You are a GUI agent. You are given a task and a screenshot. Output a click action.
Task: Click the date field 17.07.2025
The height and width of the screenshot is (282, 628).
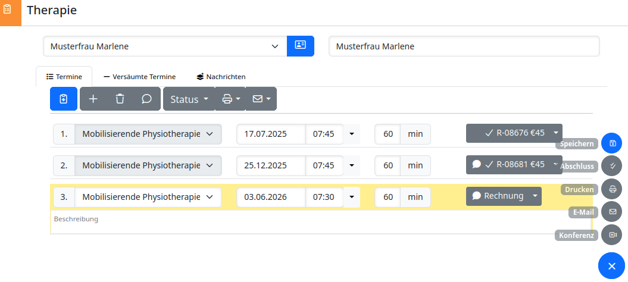(271, 134)
